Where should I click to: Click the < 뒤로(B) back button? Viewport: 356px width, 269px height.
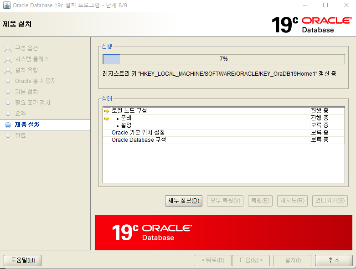coord(212,260)
